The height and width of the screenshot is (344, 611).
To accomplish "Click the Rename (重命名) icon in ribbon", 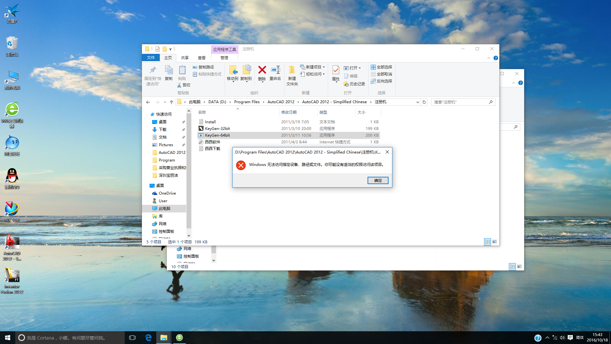I will pos(275,70).
